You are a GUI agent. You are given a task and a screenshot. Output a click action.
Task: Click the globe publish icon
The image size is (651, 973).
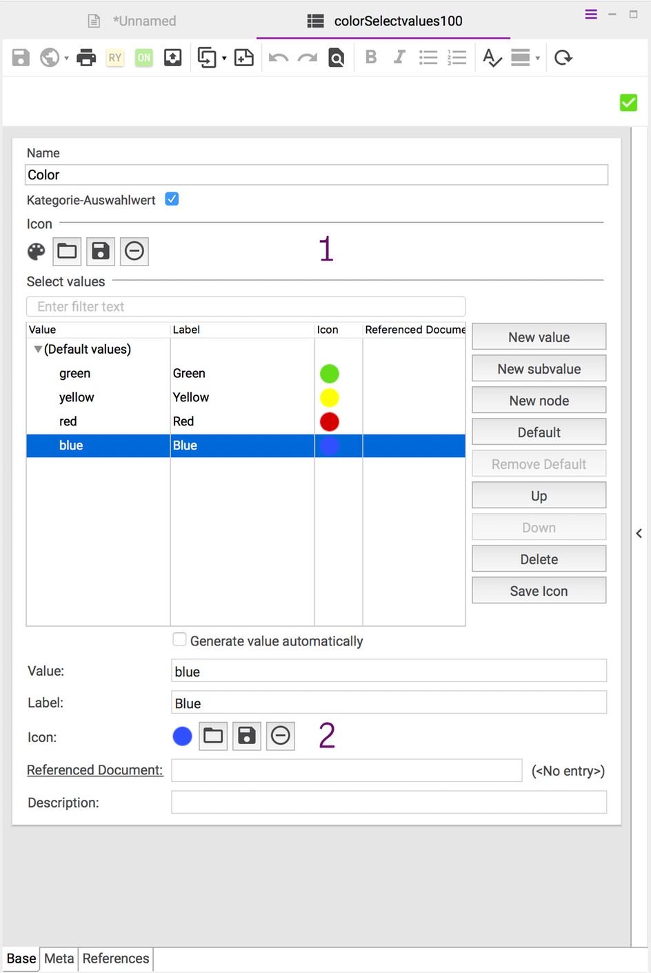(x=50, y=57)
